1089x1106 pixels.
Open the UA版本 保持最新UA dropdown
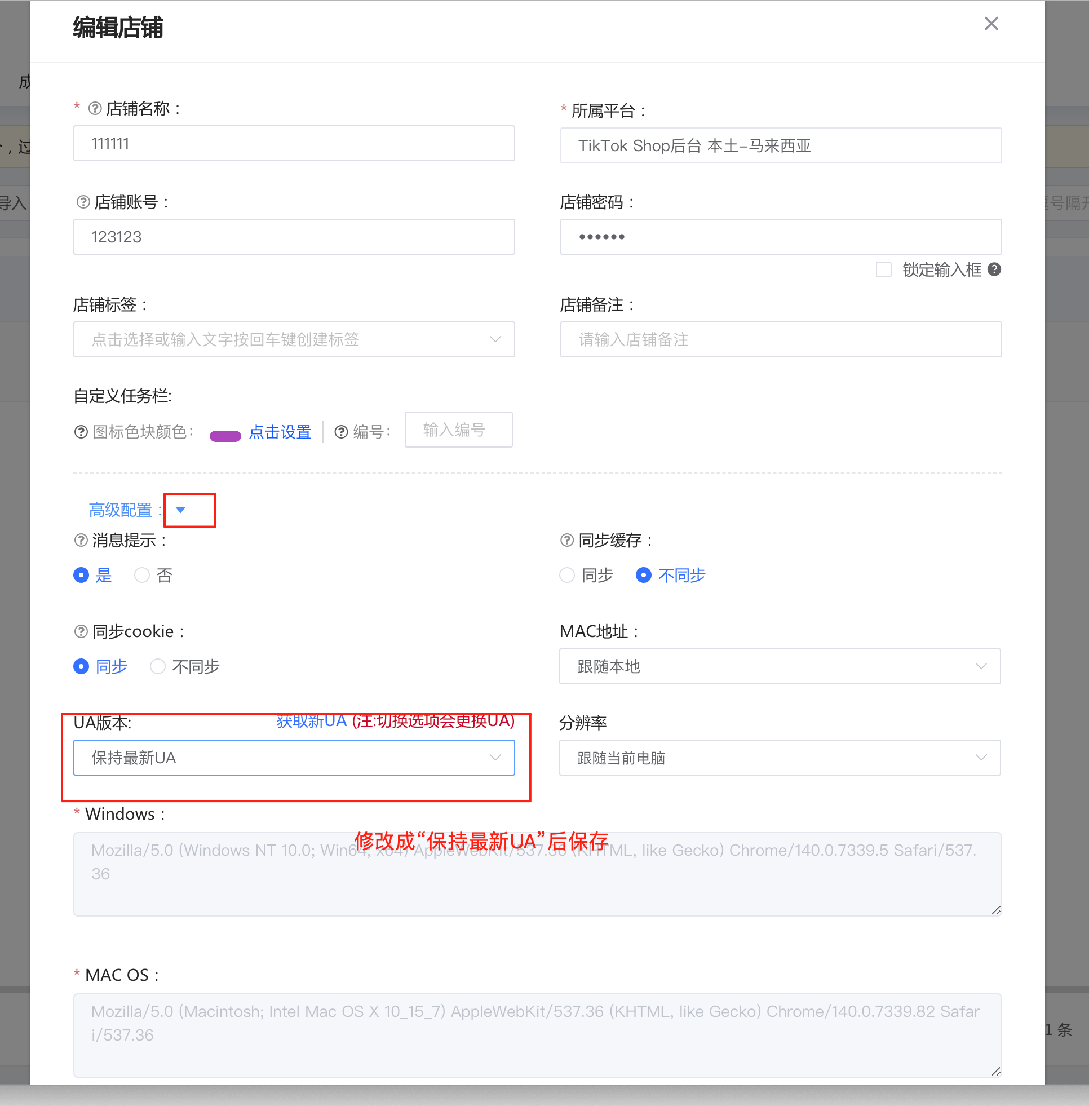click(x=294, y=758)
